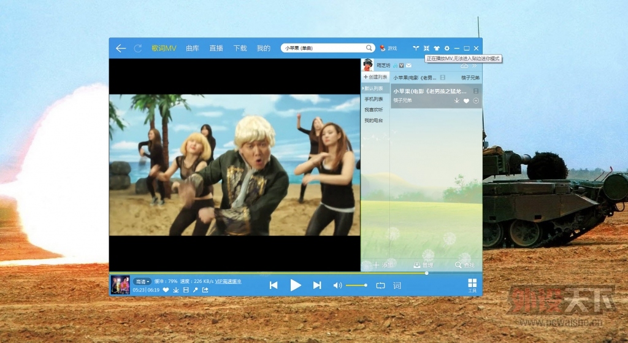628x343 pixels.
Task: Switch to the 曲库 tab
Action: point(193,48)
